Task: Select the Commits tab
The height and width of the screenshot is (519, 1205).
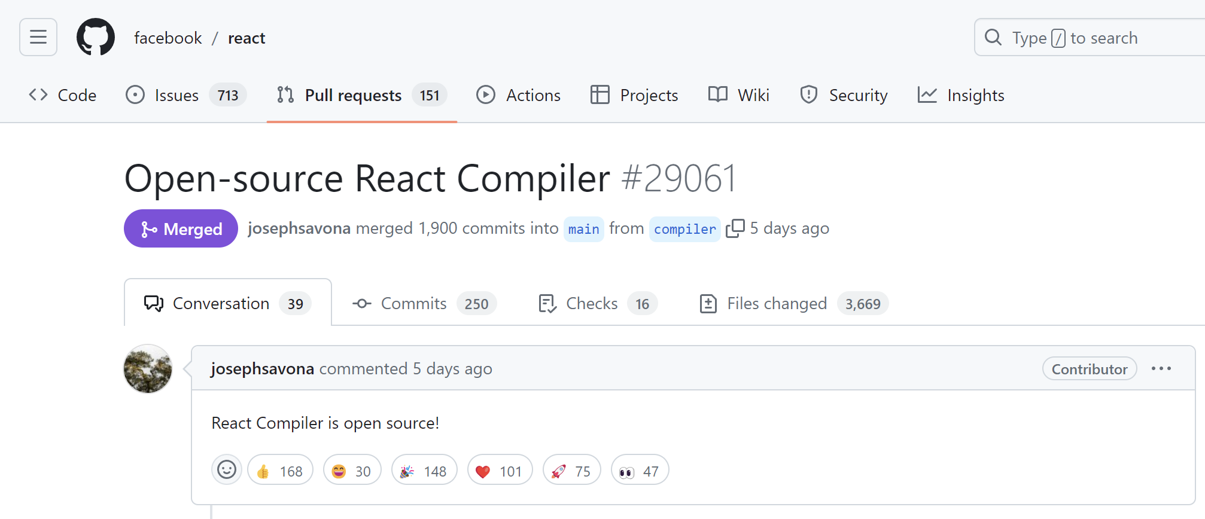Action: (424, 303)
